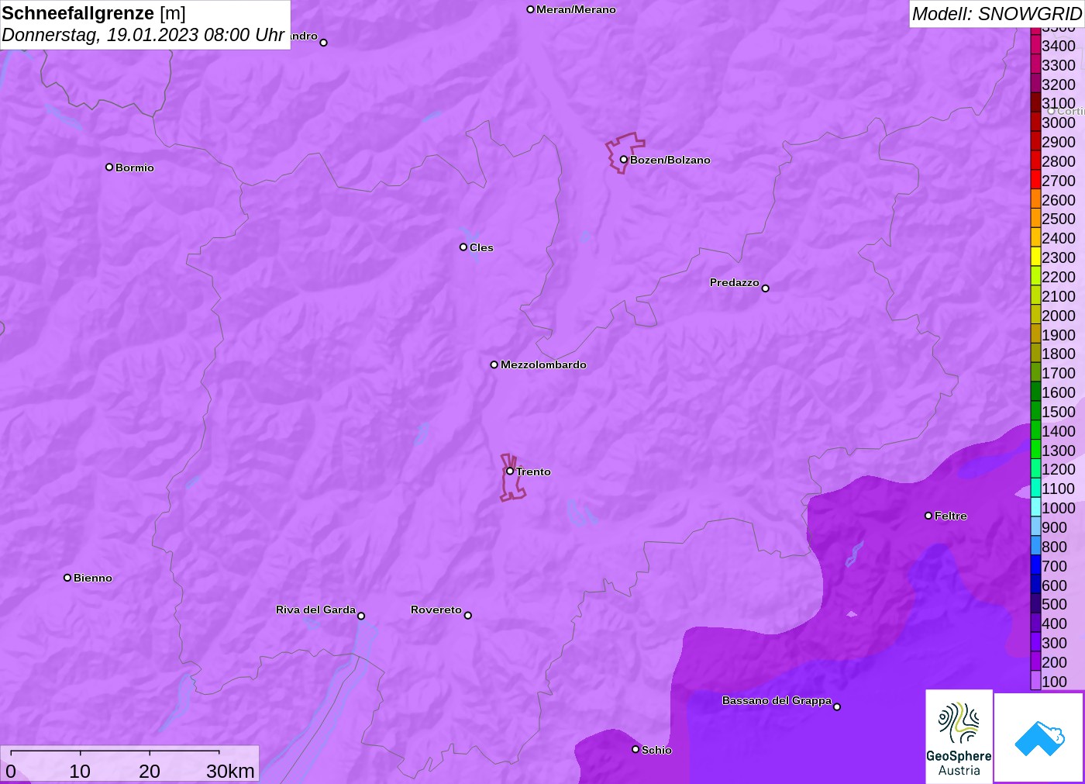
Task: Select the 1400 m green legend swatch
Action: (x=1035, y=431)
